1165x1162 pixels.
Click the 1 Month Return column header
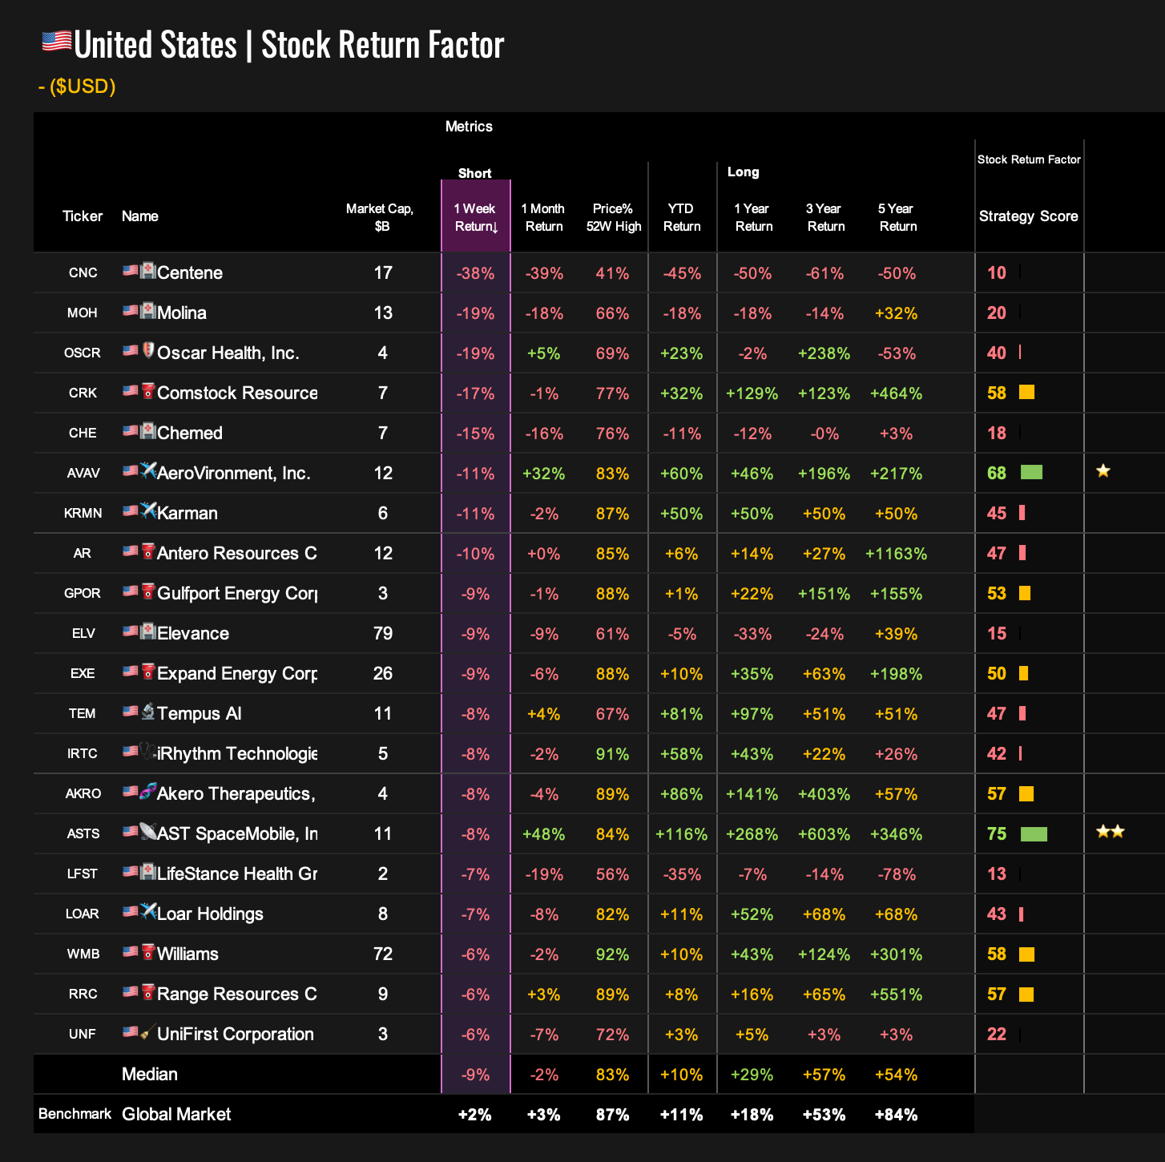543,217
